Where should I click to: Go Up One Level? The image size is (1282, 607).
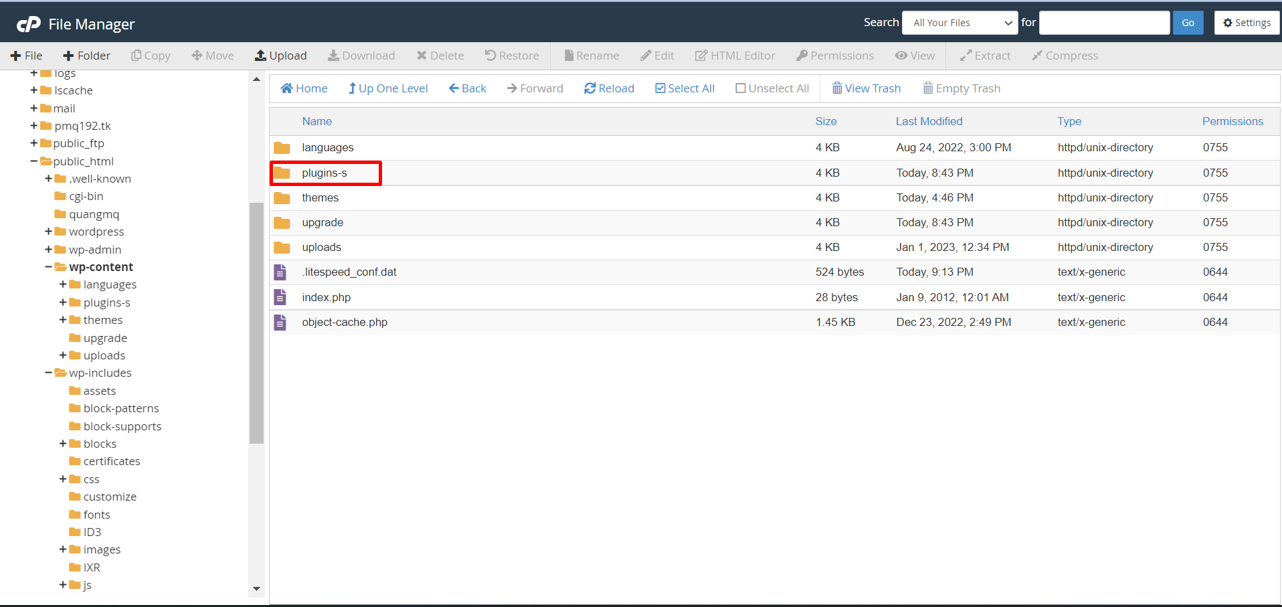click(x=387, y=88)
